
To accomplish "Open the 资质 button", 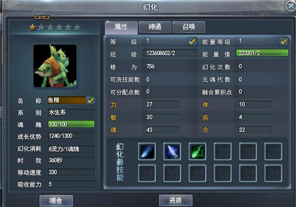I will (176, 201).
